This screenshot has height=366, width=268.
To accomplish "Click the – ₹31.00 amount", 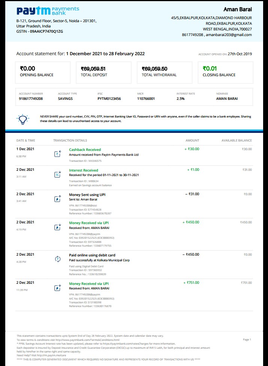I will pyautogui.click(x=192, y=194).
